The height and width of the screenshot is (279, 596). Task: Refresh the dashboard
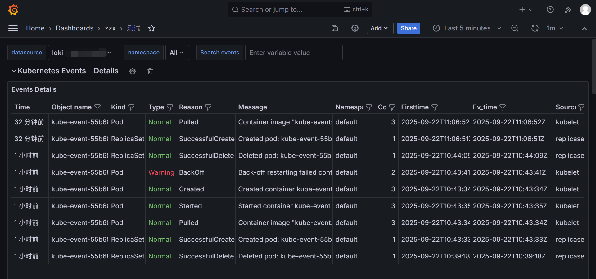tap(535, 28)
